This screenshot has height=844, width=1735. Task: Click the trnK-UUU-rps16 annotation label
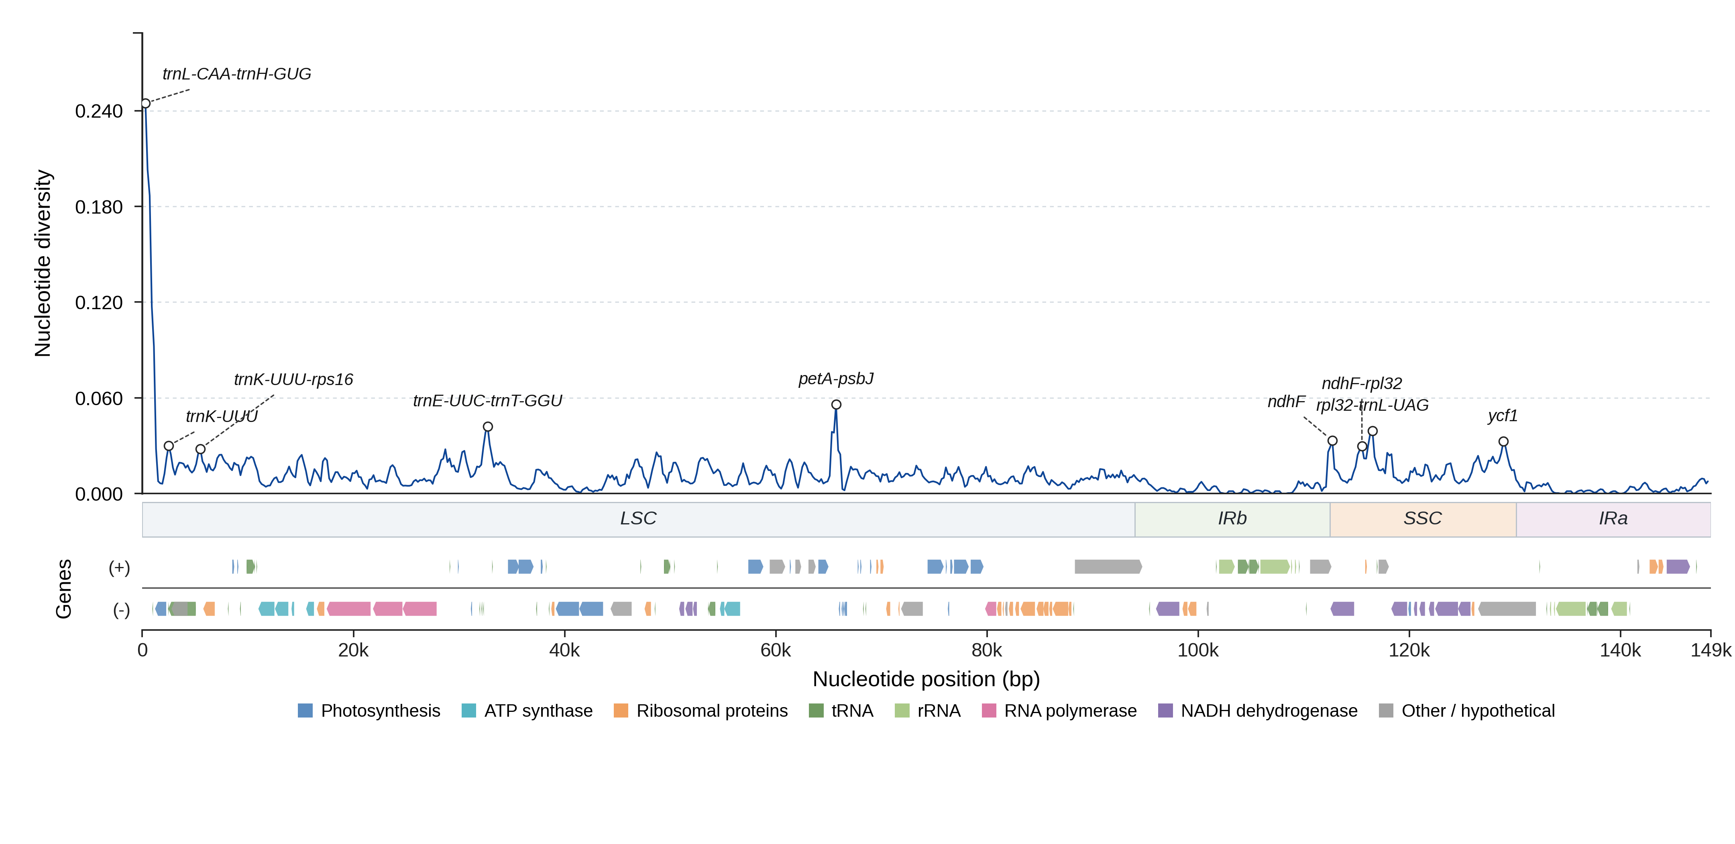tap(294, 380)
